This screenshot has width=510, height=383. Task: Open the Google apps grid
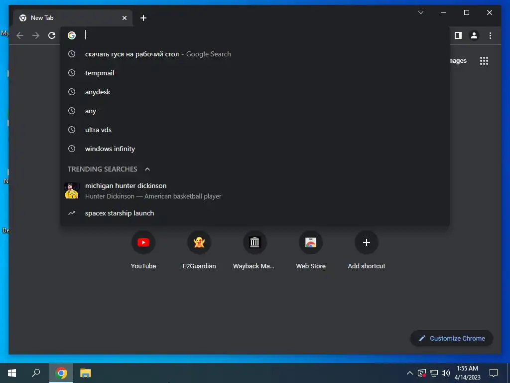[x=484, y=61]
